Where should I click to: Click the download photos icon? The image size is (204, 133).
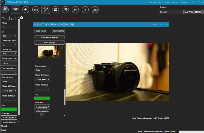coord(26,10)
